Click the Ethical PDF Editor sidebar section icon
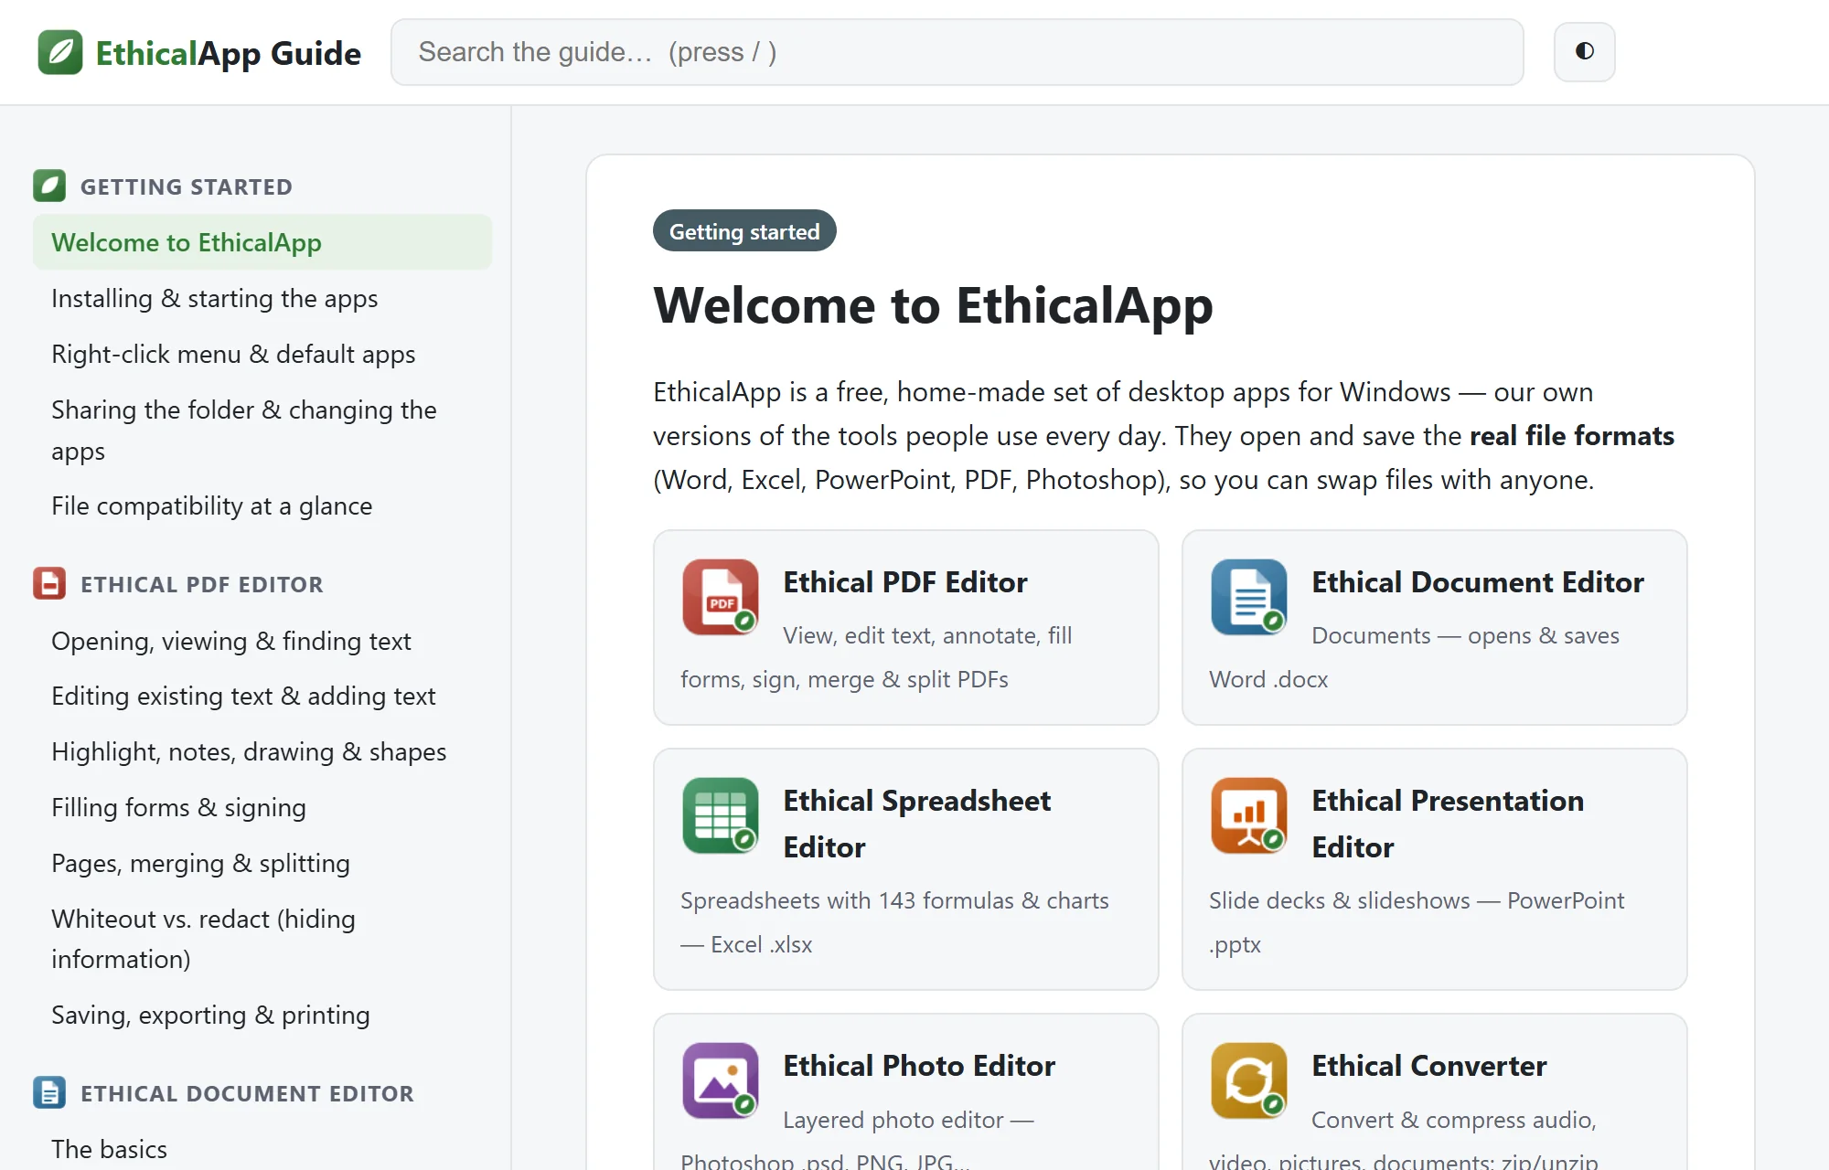 (x=49, y=583)
